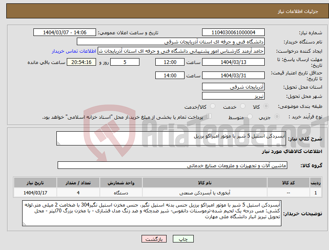Image resolution: width=329 pixels, height=250 pixels.
Task: Click the چاپ print button
Action: click(183, 239)
